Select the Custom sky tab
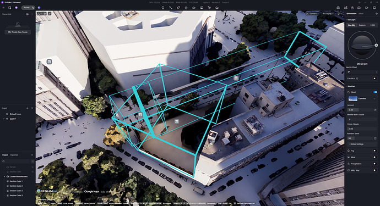The width and height of the screenshot is (380, 206). [362, 25]
